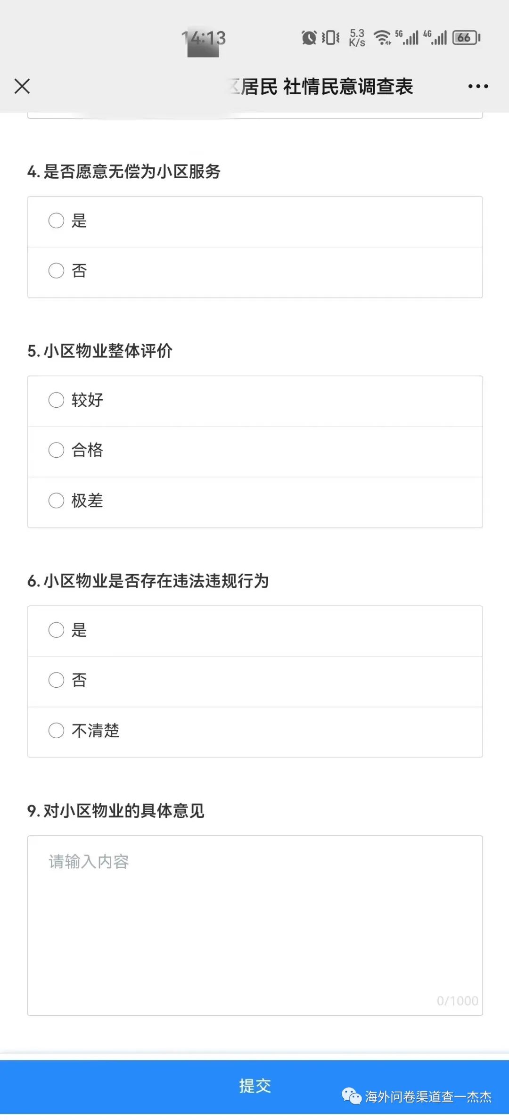This screenshot has width=509, height=1120.
Task: Tap the vibrate mode status icon
Action: pos(331,37)
